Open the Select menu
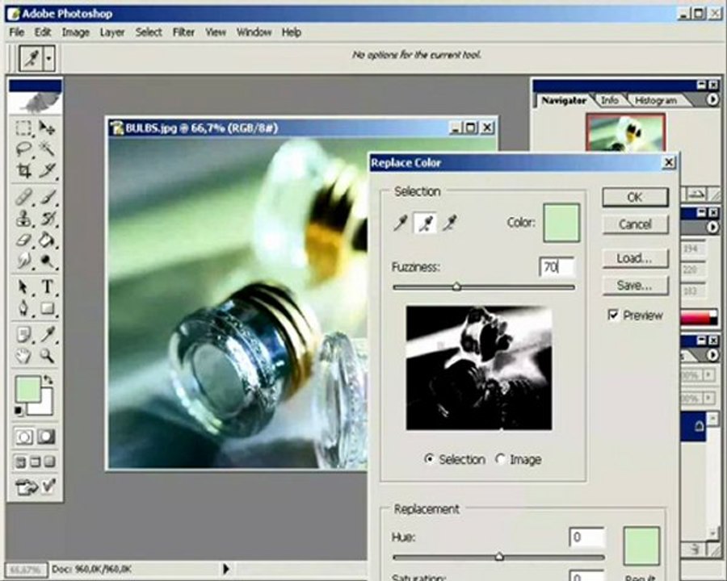 click(x=149, y=32)
